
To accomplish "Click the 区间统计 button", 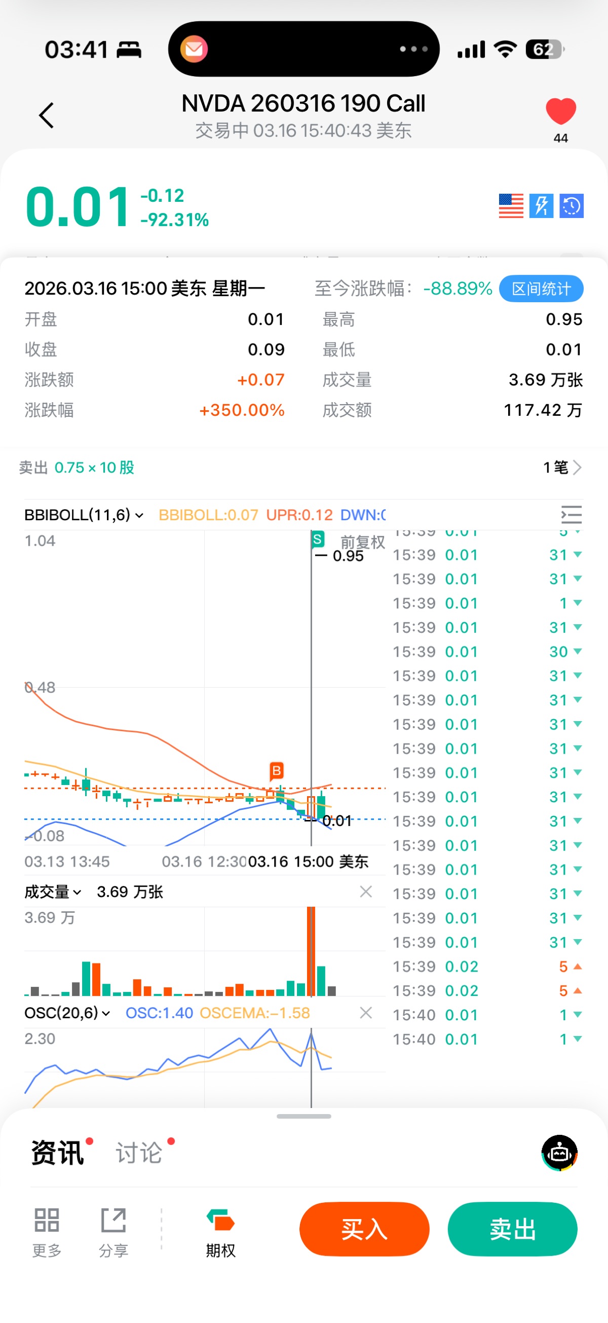I will 541,289.
